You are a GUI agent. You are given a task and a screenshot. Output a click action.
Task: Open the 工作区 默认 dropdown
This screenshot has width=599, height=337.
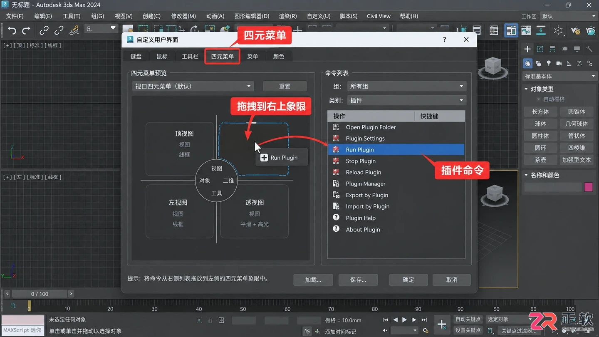[569, 16]
